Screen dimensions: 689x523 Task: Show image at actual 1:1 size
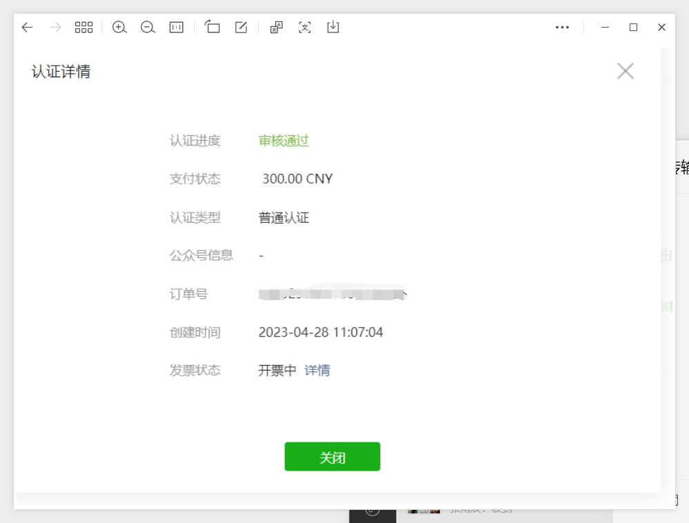(x=176, y=27)
